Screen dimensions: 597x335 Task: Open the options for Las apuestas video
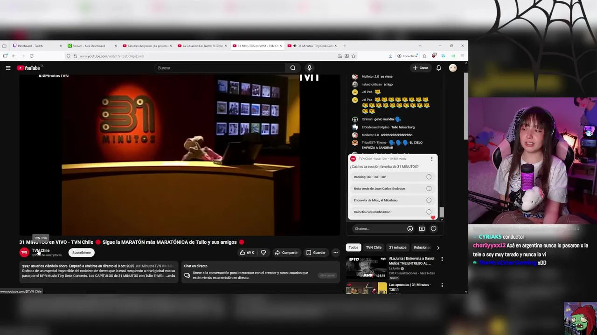pos(442,285)
